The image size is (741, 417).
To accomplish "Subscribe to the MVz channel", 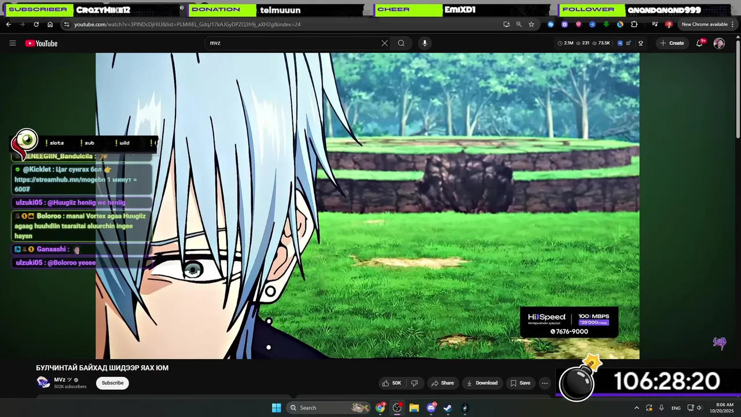I will pyautogui.click(x=112, y=383).
